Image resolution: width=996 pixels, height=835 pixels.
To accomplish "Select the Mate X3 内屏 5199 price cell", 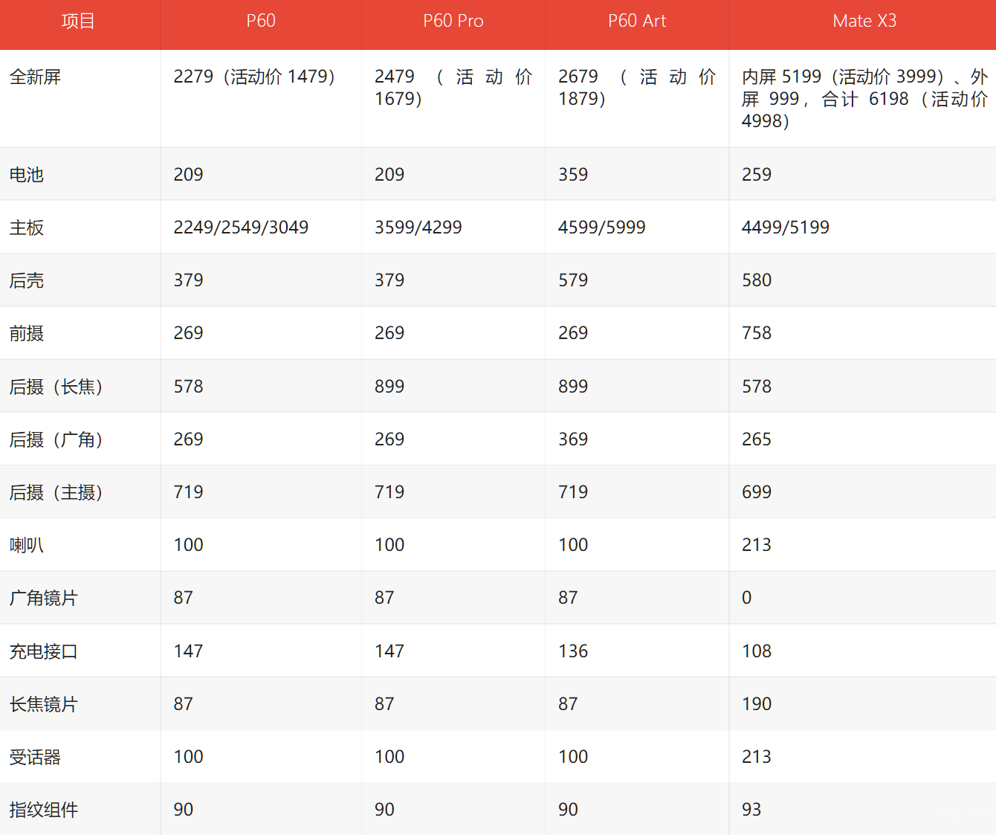I will (864, 99).
